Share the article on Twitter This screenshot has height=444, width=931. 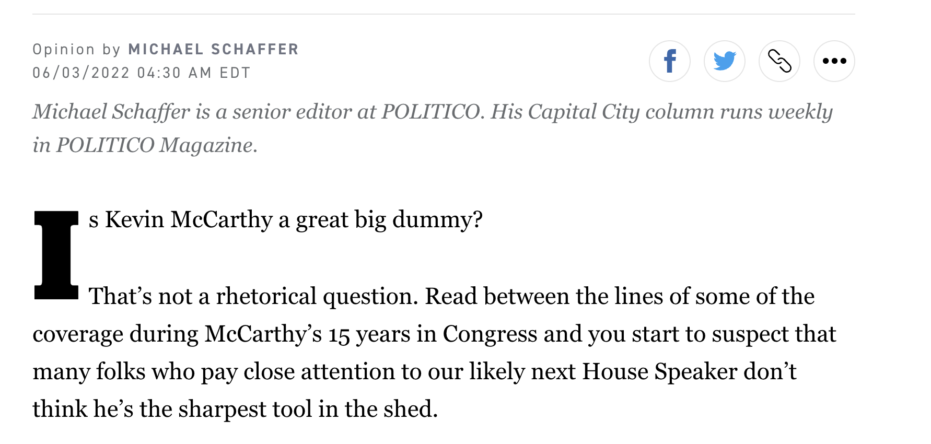point(724,61)
